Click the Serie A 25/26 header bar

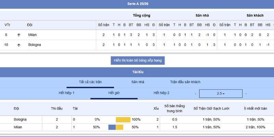click(x=137, y=4)
